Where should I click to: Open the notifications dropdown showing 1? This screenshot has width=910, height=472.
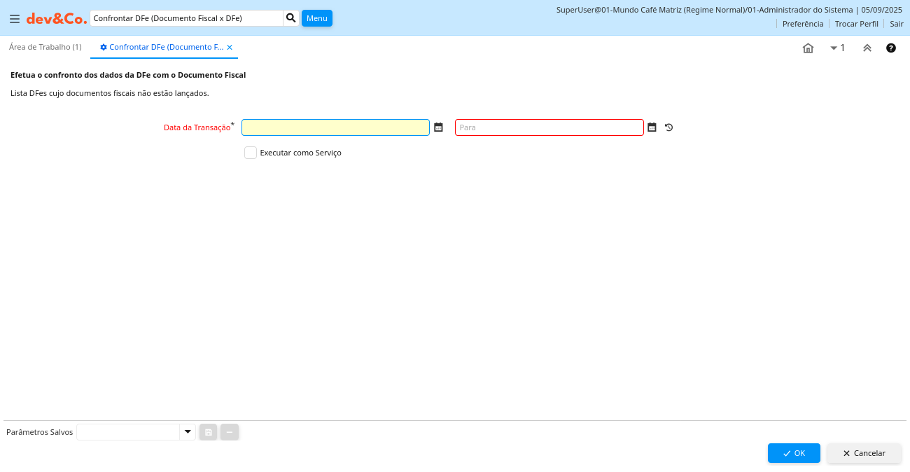tap(837, 48)
